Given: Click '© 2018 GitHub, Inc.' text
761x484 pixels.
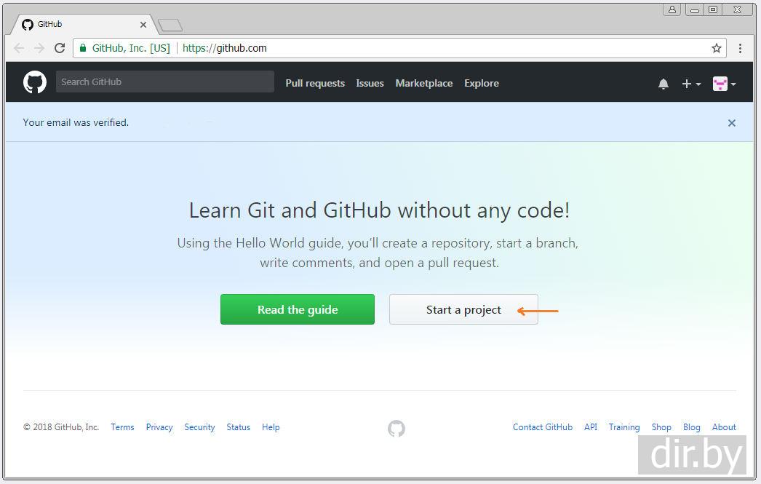Looking at the screenshot, I should tap(61, 427).
